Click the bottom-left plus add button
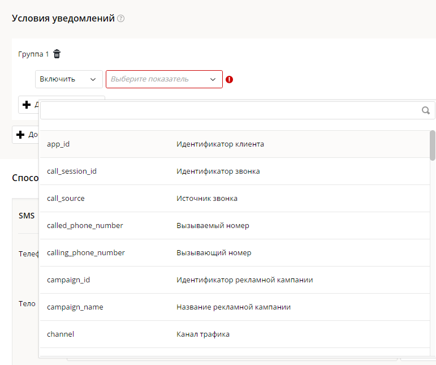436x365 pixels. (x=21, y=135)
